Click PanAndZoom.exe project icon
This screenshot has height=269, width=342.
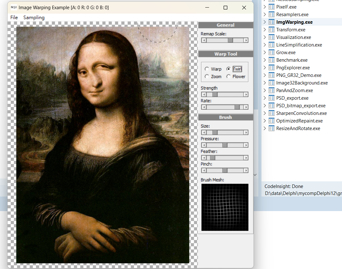click(272, 91)
